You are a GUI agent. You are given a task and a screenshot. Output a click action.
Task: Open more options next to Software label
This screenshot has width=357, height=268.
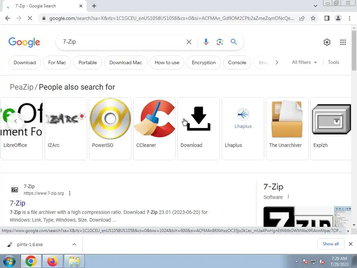pyautogui.click(x=288, y=196)
